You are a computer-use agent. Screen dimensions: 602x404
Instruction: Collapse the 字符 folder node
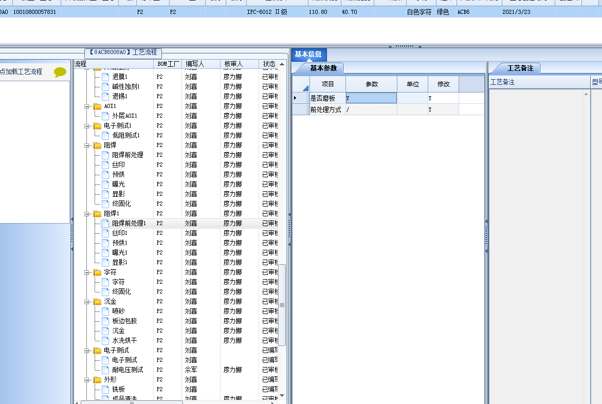(87, 272)
